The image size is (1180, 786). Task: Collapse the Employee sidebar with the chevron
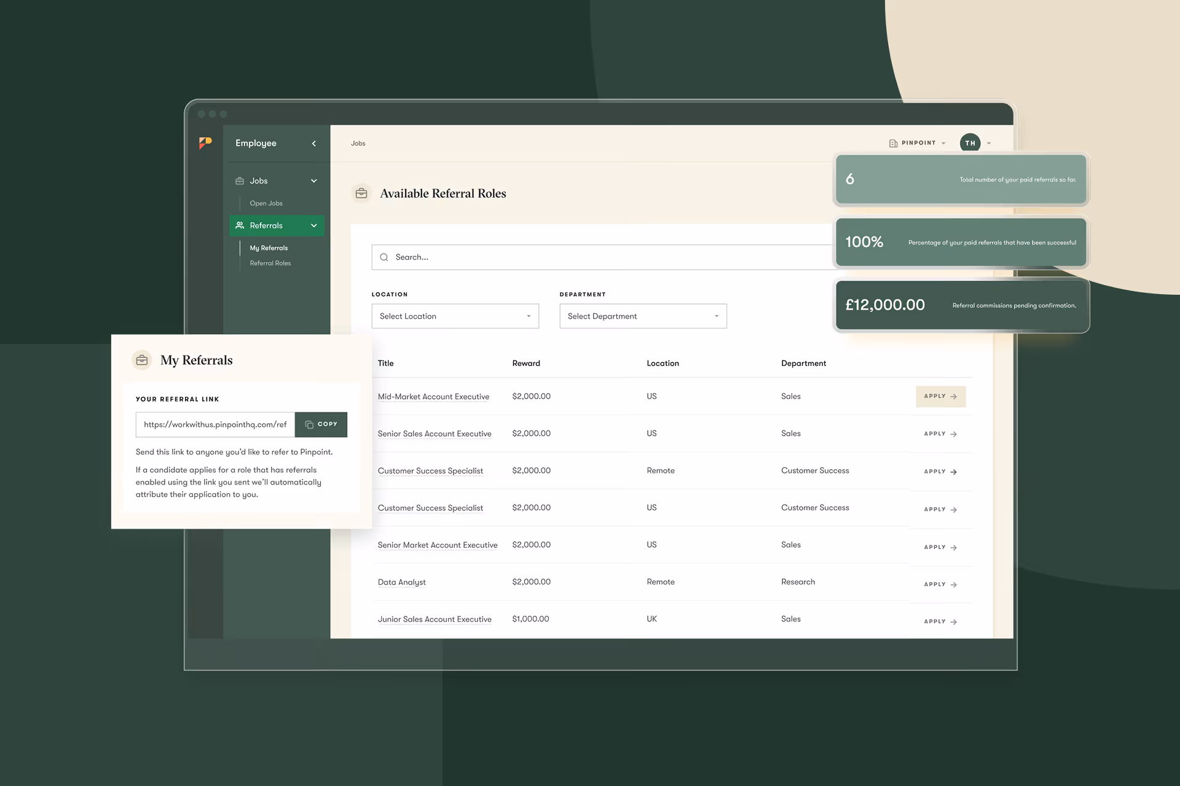[314, 143]
